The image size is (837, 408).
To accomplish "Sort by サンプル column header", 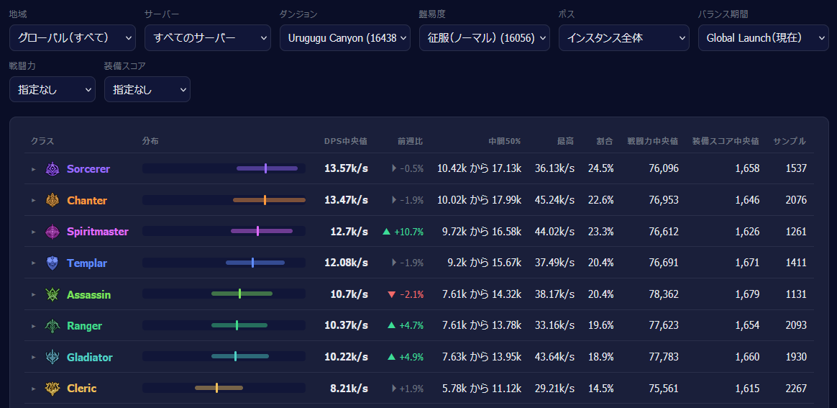I will (x=790, y=142).
